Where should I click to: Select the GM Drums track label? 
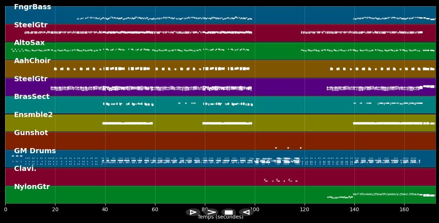35,151
